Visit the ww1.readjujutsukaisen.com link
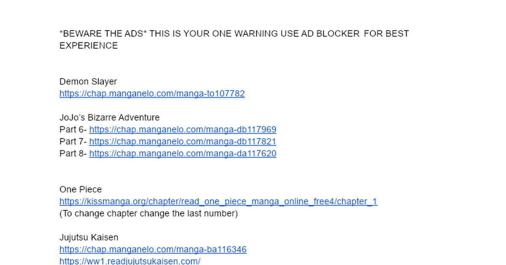Image resolution: width=506 pixels, height=265 pixels. click(x=130, y=261)
